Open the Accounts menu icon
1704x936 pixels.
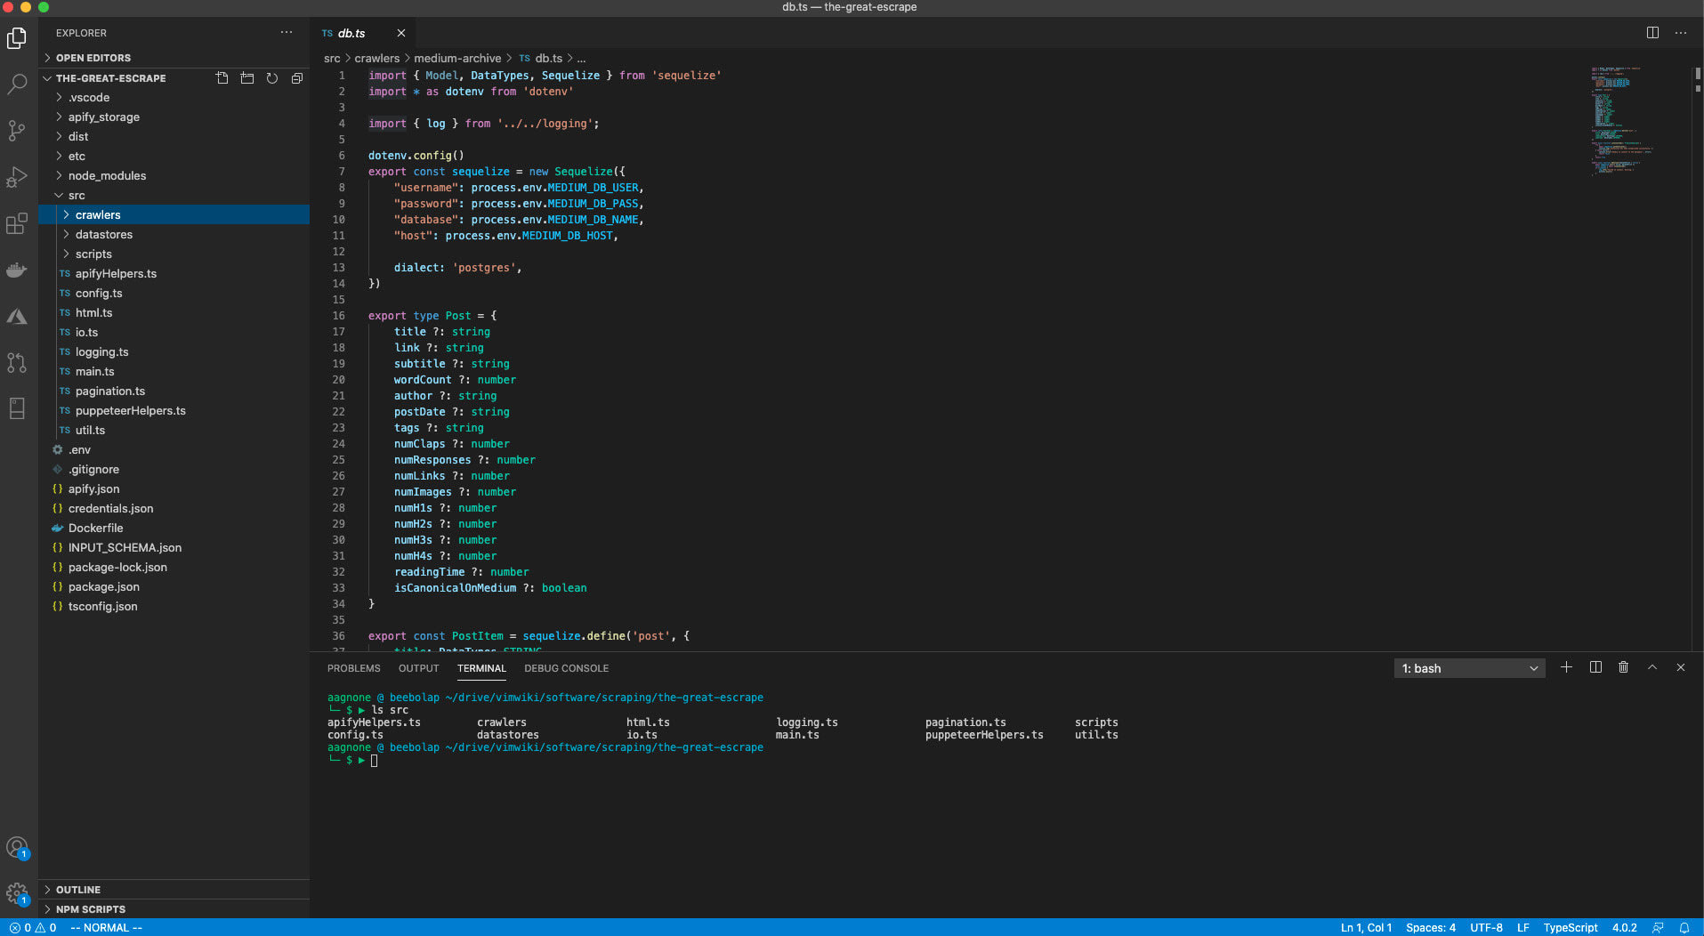[x=17, y=848]
